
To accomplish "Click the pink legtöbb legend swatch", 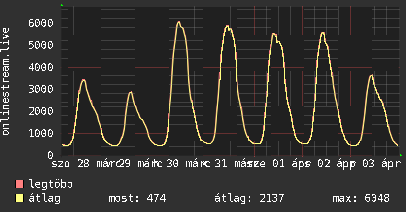I will [19, 184].
